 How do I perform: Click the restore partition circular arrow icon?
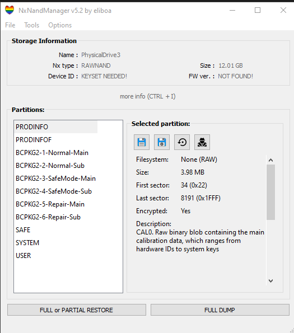pos(182,142)
